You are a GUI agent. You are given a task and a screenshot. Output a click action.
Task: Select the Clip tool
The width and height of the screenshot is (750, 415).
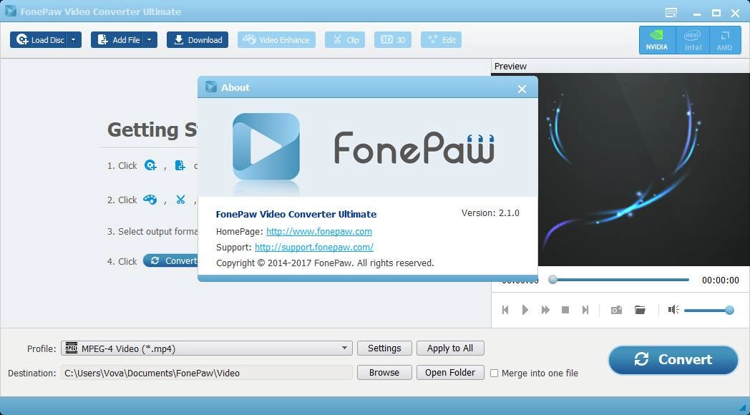(x=345, y=39)
